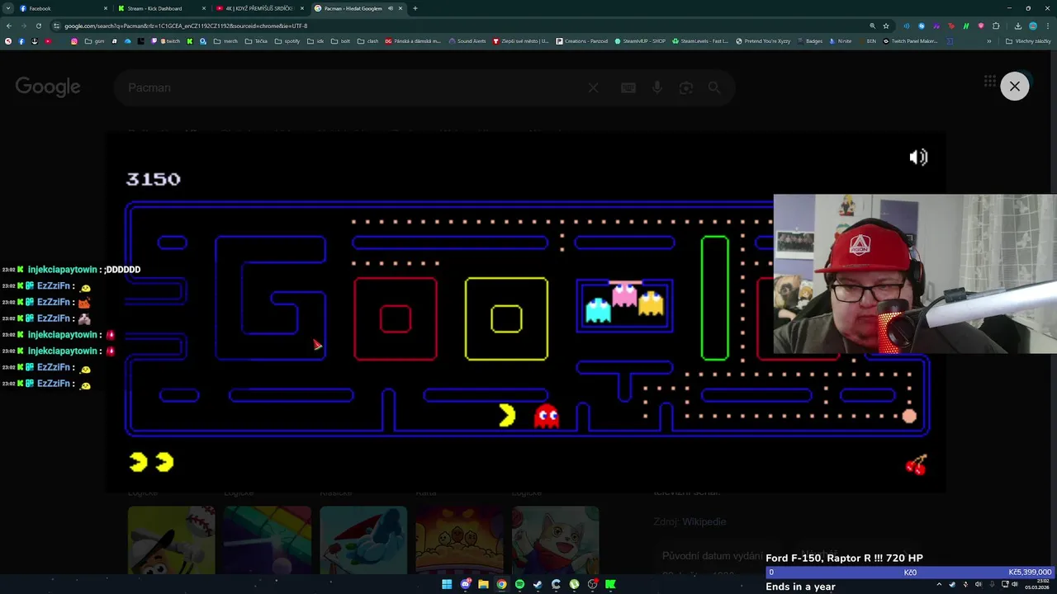Open the zoom level indicator
The height and width of the screenshot is (594, 1057).
pos(872,26)
